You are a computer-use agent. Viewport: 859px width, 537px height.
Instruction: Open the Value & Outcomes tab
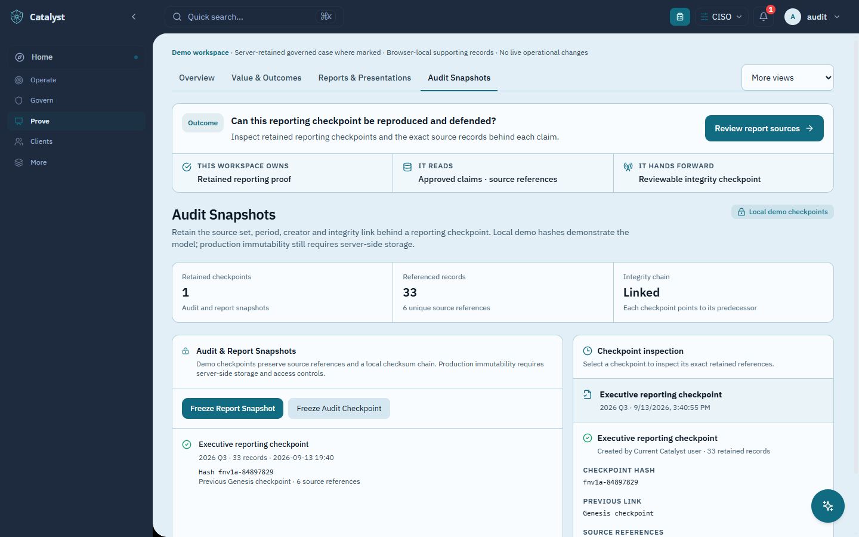[x=266, y=78]
